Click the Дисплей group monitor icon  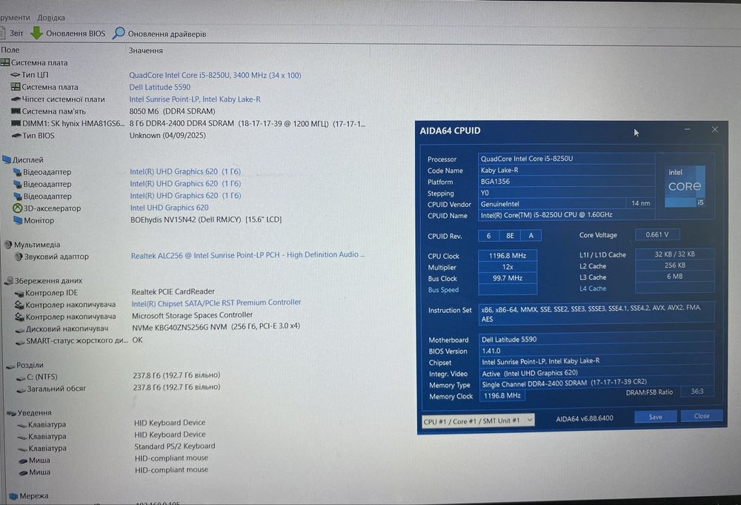[x=7, y=160]
